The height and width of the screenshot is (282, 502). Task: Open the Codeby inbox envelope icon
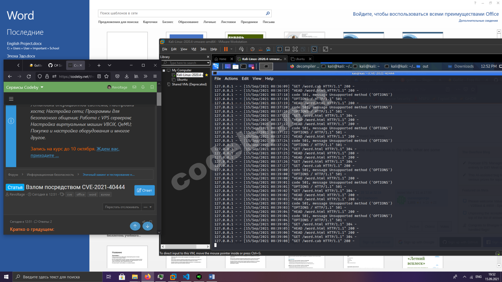tap(134, 87)
